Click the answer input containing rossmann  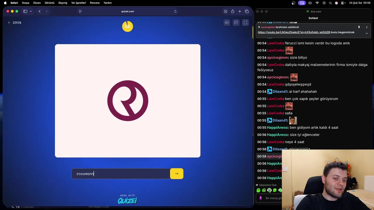click(x=121, y=174)
